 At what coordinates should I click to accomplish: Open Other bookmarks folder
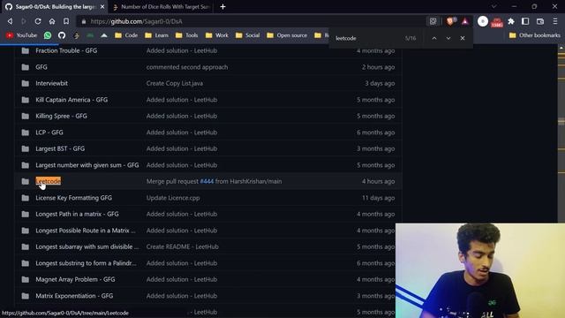(x=535, y=35)
